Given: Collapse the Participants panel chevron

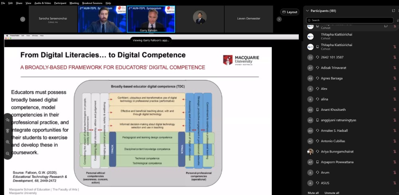Looking at the screenshot, I should (306, 11).
